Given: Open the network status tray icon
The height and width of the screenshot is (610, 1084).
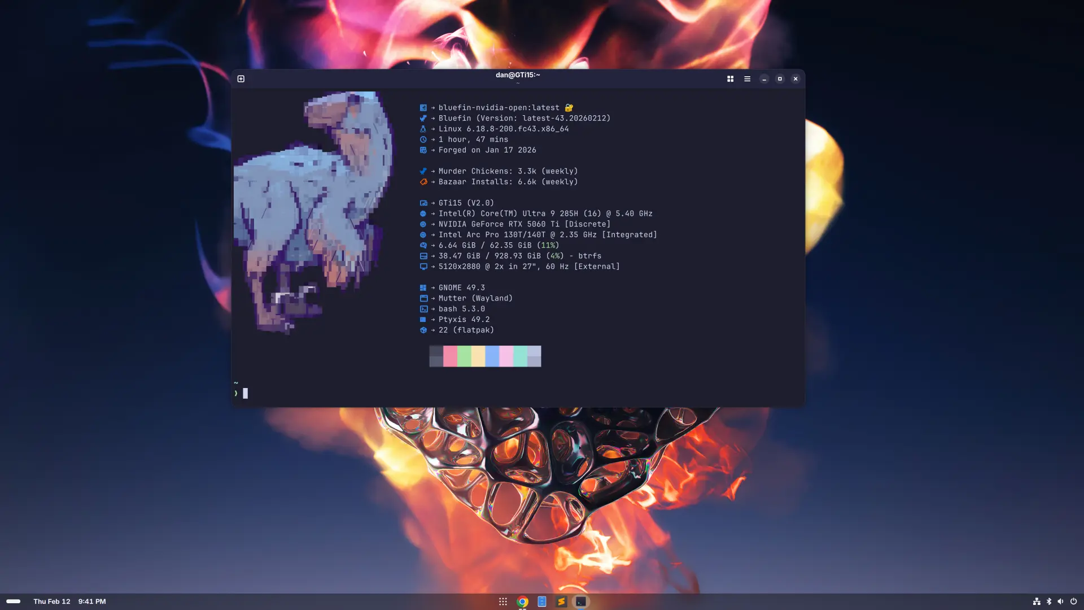Looking at the screenshot, I should click(1037, 602).
